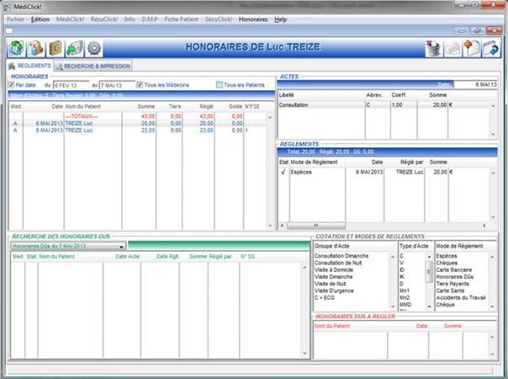
Task: Open the Fichier menu
Action: (15, 19)
